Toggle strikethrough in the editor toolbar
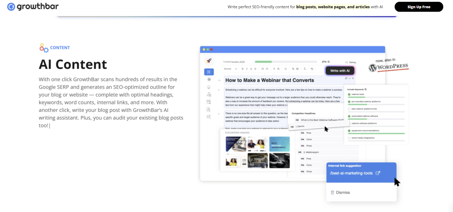Viewport: 453px width, 212px height. [x=255, y=69]
